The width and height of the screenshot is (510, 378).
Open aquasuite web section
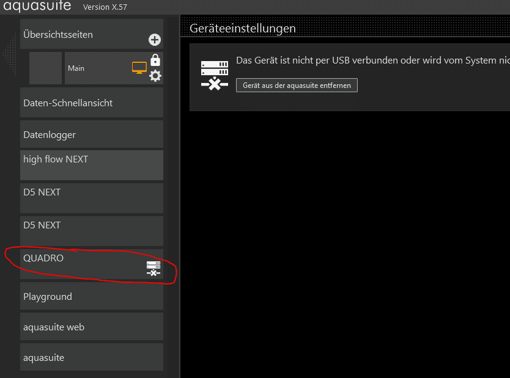(92, 327)
